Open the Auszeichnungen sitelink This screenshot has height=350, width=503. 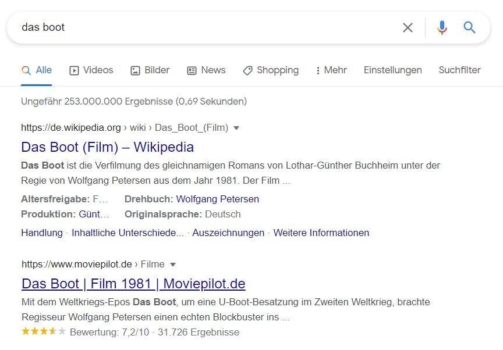tap(228, 233)
